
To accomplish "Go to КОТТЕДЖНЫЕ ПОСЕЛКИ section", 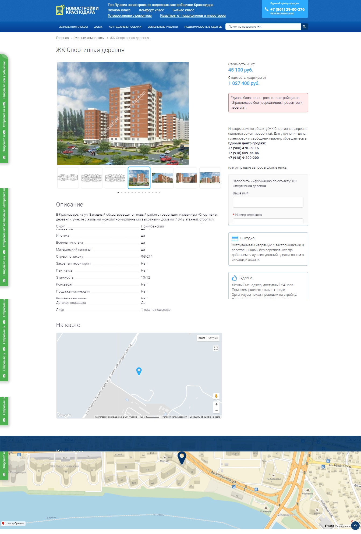I will pyautogui.click(x=125, y=27).
